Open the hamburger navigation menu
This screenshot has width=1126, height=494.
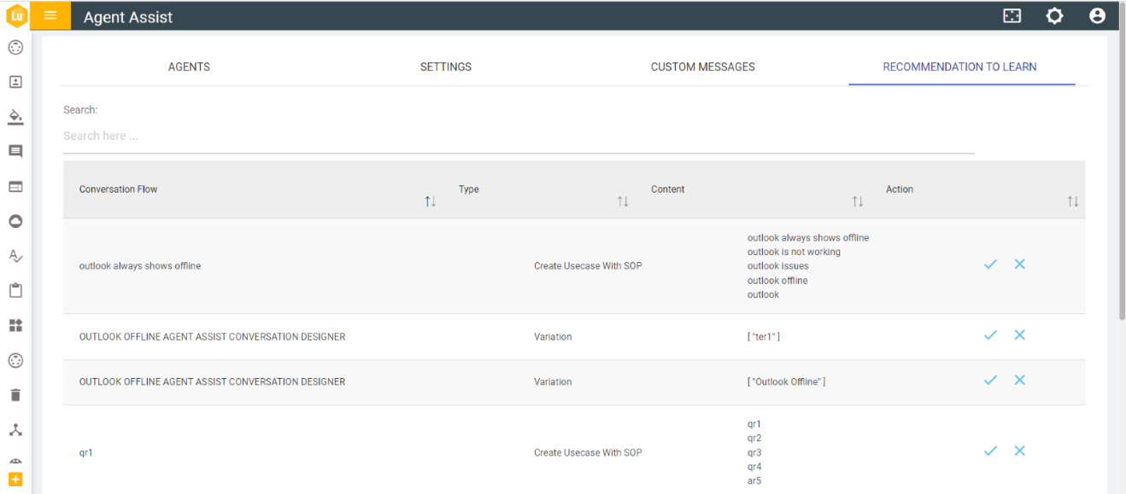pos(50,15)
